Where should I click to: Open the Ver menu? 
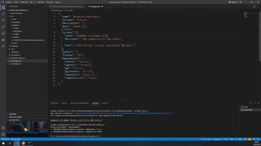[x=31, y=2]
